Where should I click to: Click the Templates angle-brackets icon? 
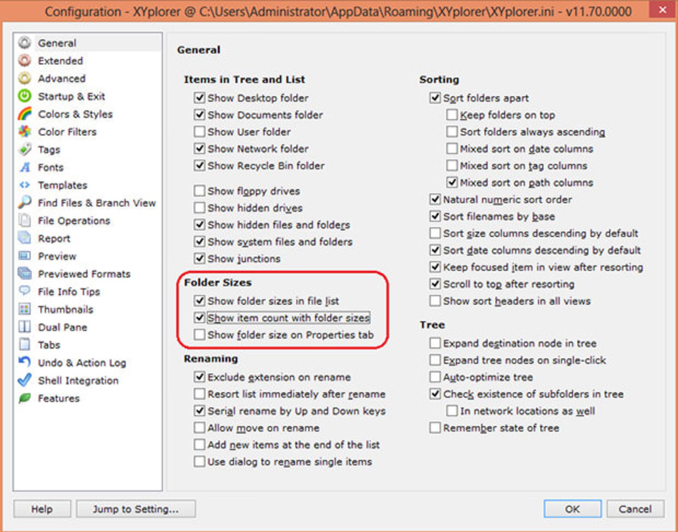pos(25,185)
